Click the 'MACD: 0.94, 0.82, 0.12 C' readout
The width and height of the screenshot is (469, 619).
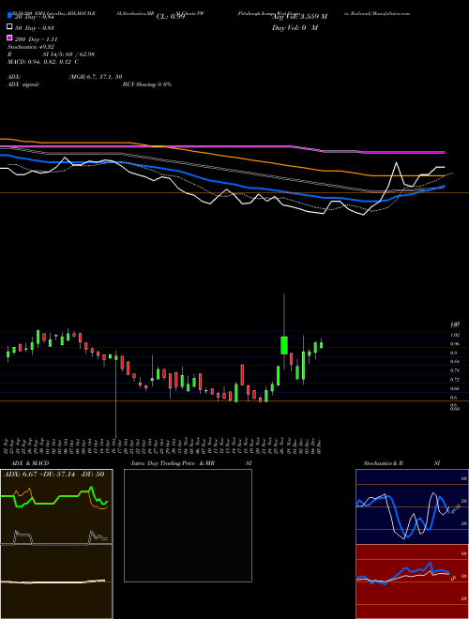click(42, 62)
